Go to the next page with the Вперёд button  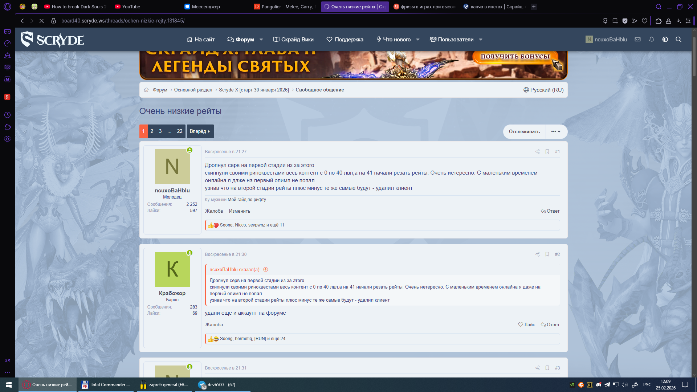200,131
